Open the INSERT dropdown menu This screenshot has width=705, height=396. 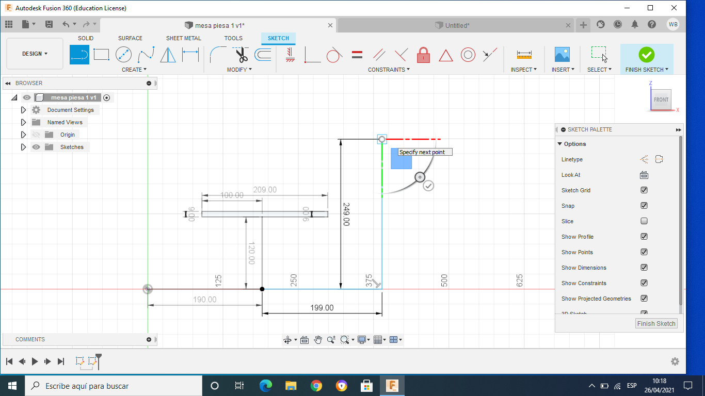(x=563, y=70)
